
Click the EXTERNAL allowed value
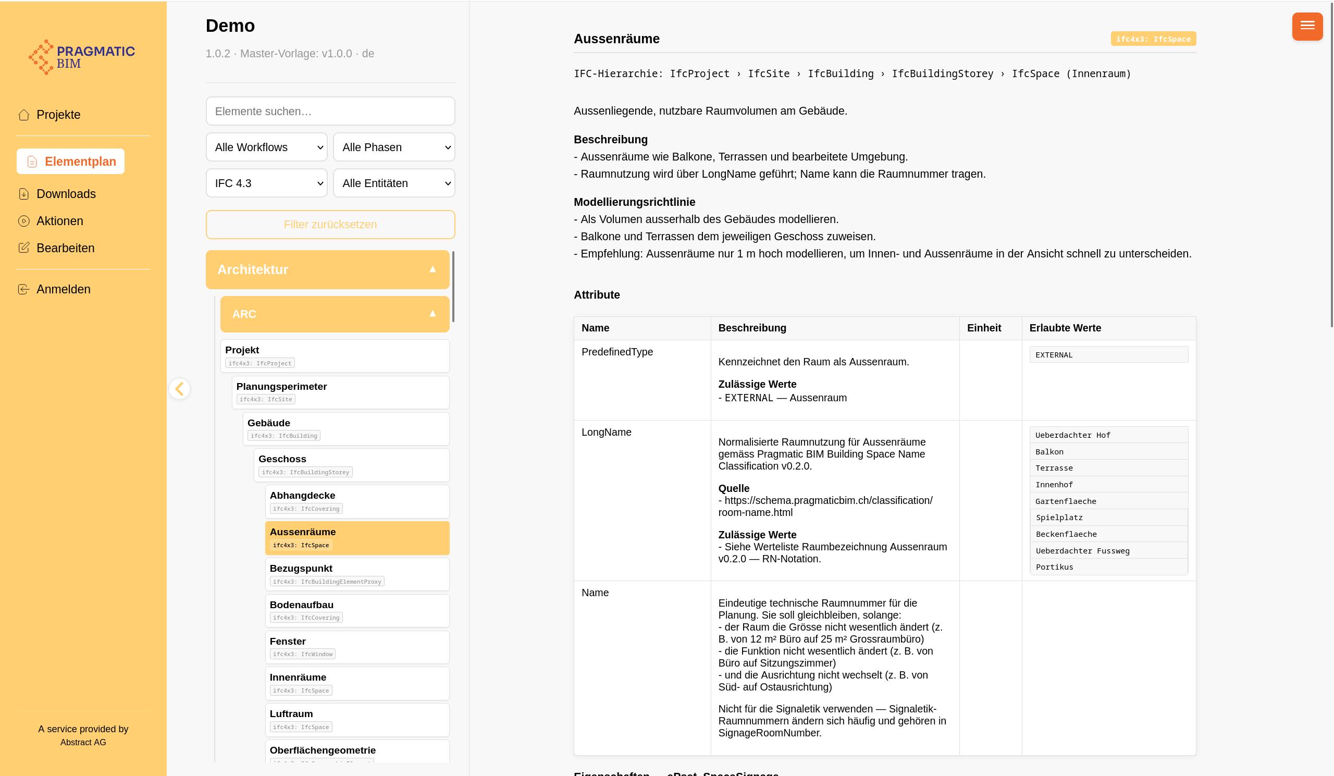pos(1108,355)
